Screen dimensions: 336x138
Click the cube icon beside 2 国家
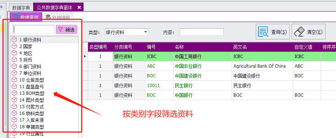(14, 46)
